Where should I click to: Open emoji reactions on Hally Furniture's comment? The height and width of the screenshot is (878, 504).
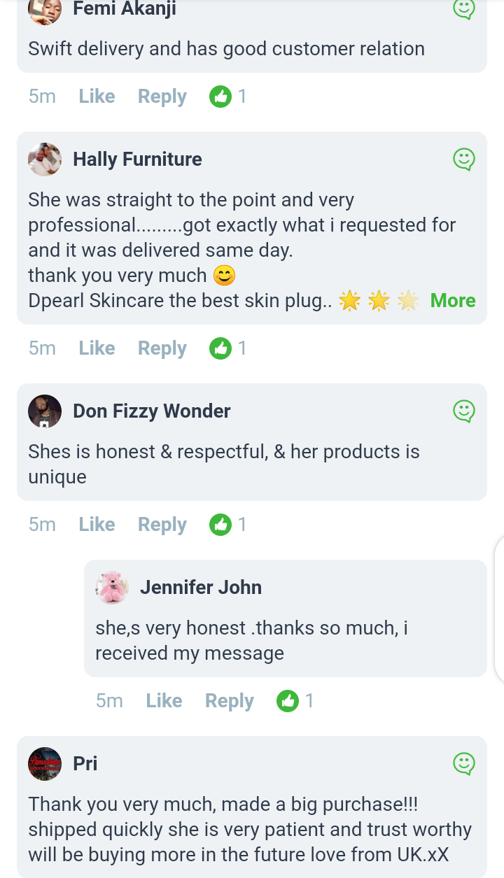click(x=464, y=160)
